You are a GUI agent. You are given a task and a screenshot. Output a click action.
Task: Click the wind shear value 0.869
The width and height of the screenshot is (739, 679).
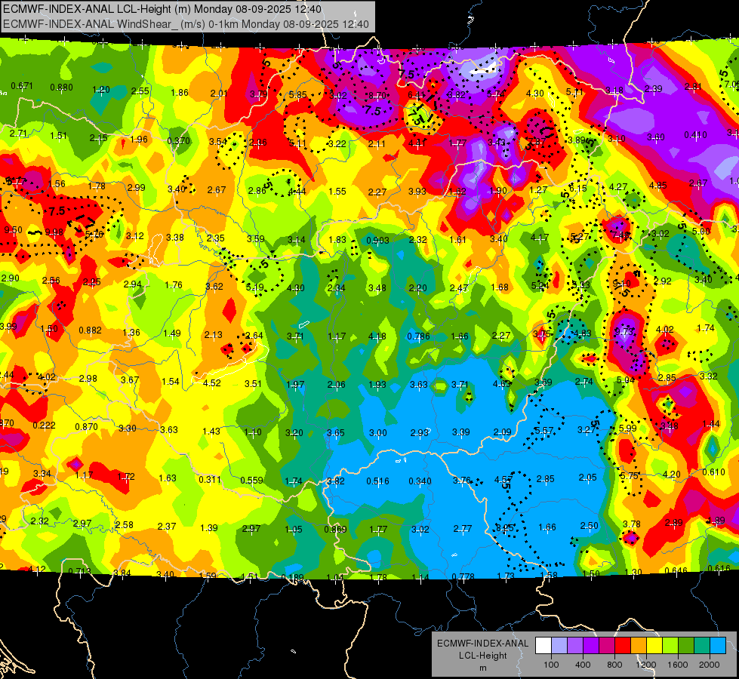point(335,529)
